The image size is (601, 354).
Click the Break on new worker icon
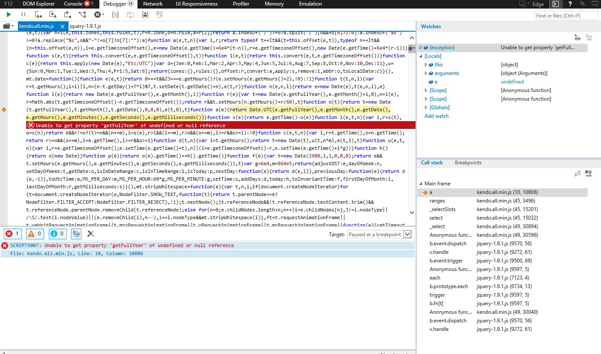click(x=83, y=15)
